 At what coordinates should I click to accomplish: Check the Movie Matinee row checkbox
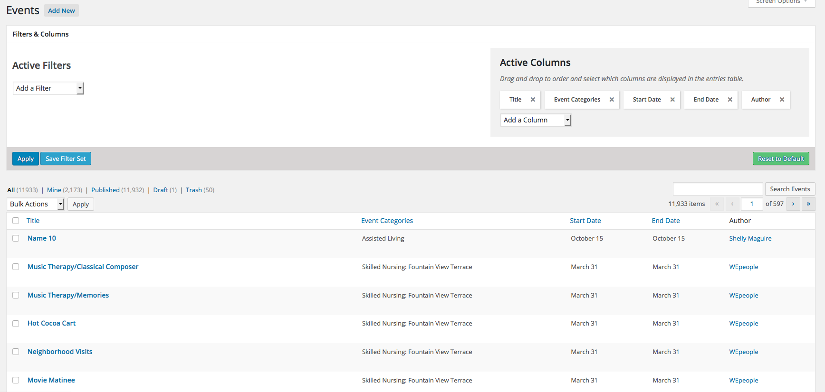[x=16, y=380]
